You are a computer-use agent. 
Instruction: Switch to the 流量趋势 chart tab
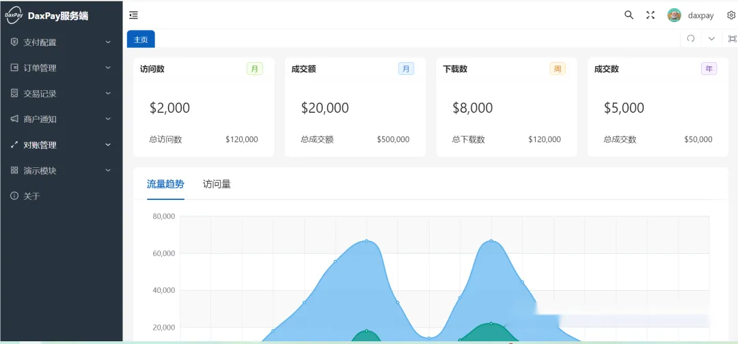coord(165,184)
